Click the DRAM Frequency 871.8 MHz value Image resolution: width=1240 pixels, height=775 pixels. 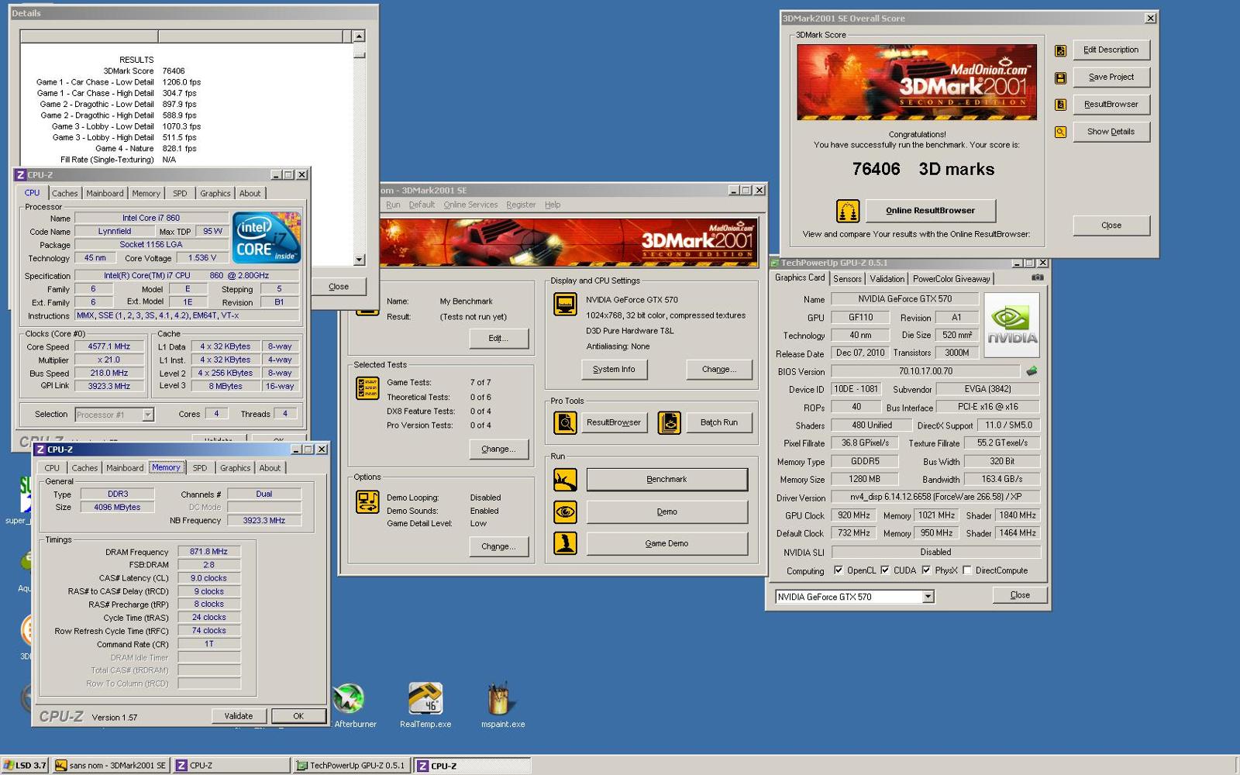coord(208,552)
